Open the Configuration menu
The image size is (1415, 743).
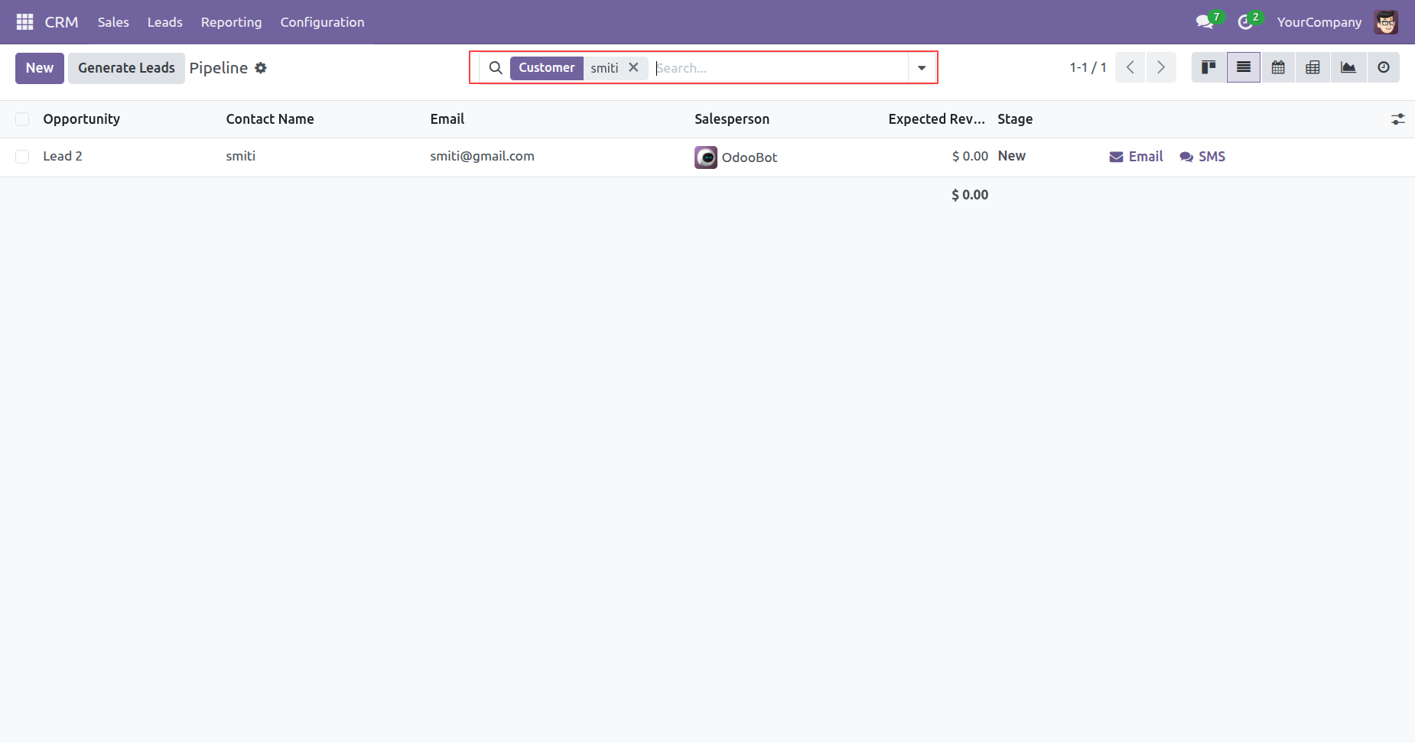coord(322,22)
